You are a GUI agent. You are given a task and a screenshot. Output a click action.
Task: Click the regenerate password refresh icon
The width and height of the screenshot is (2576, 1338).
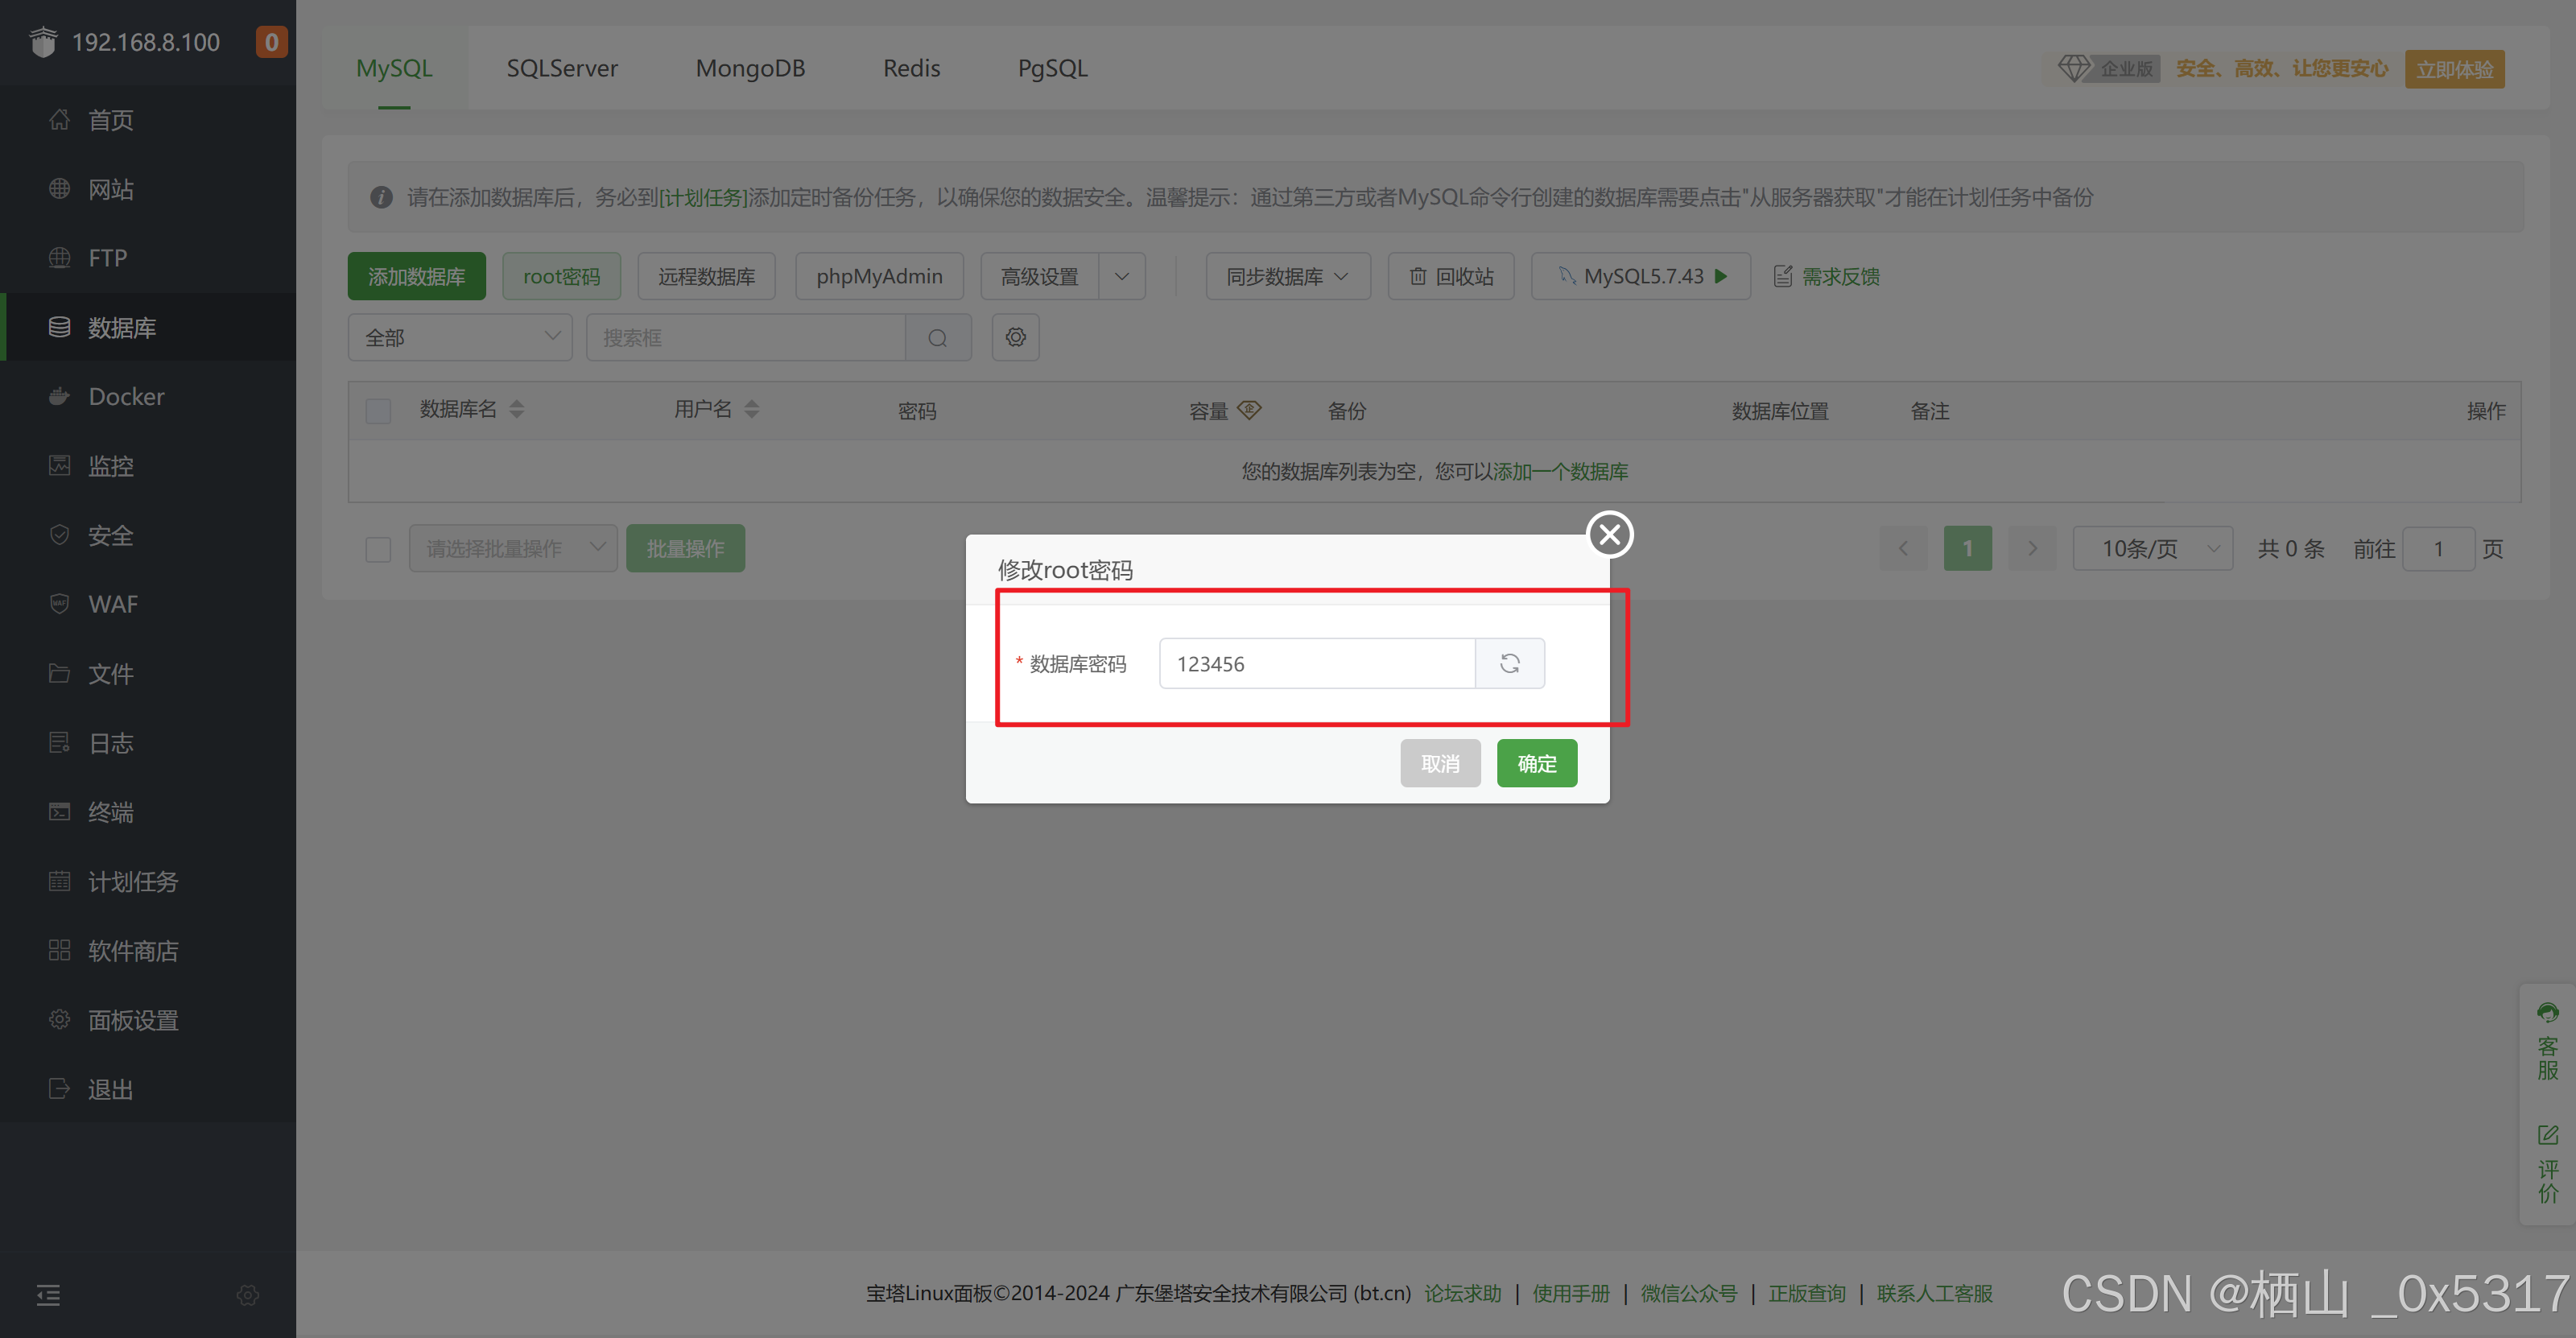tap(1509, 663)
